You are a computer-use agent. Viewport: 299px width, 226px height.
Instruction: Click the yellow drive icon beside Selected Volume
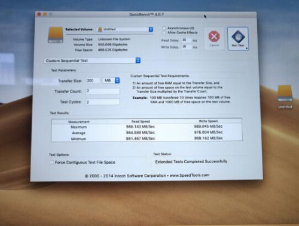(x=56, y=35)
